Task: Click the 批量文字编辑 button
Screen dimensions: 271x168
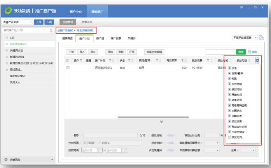Action: coord(154,52)
